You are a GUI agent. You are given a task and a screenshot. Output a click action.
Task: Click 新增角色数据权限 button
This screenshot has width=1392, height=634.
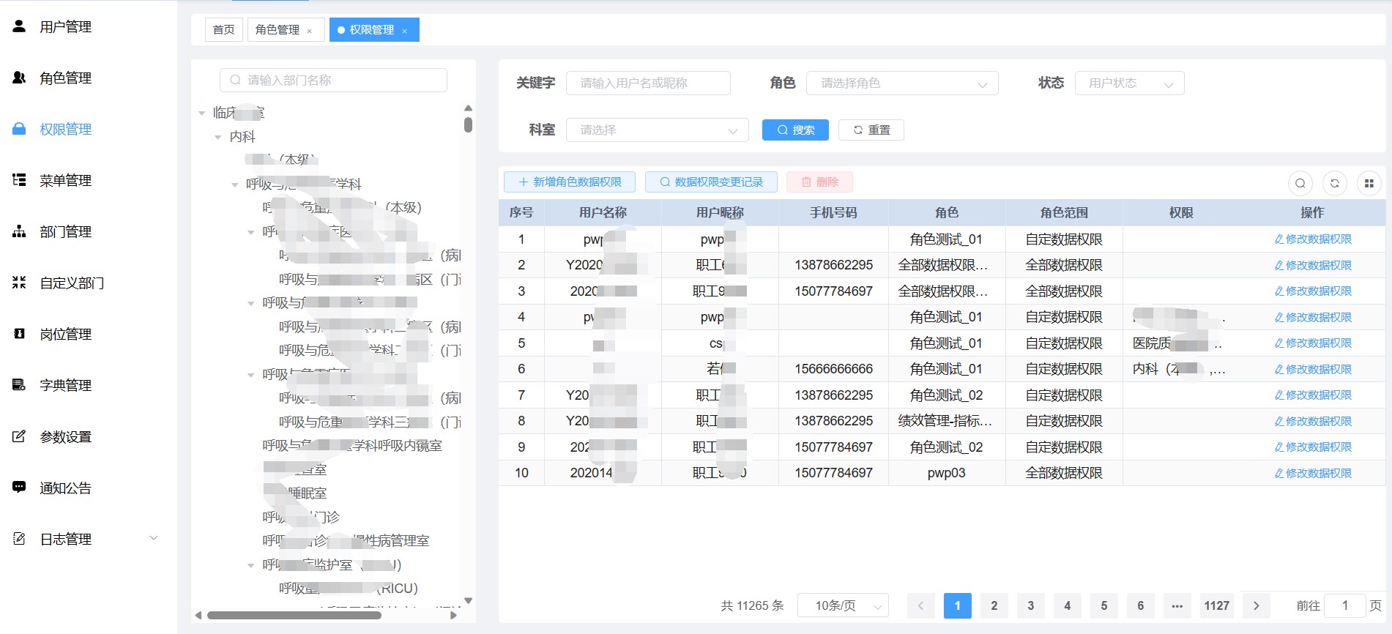[570, 182]
